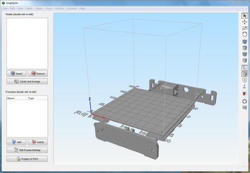Select the normal selection arrow tool
Viewport: 250px width, 173px height.
tap(244, 16)
